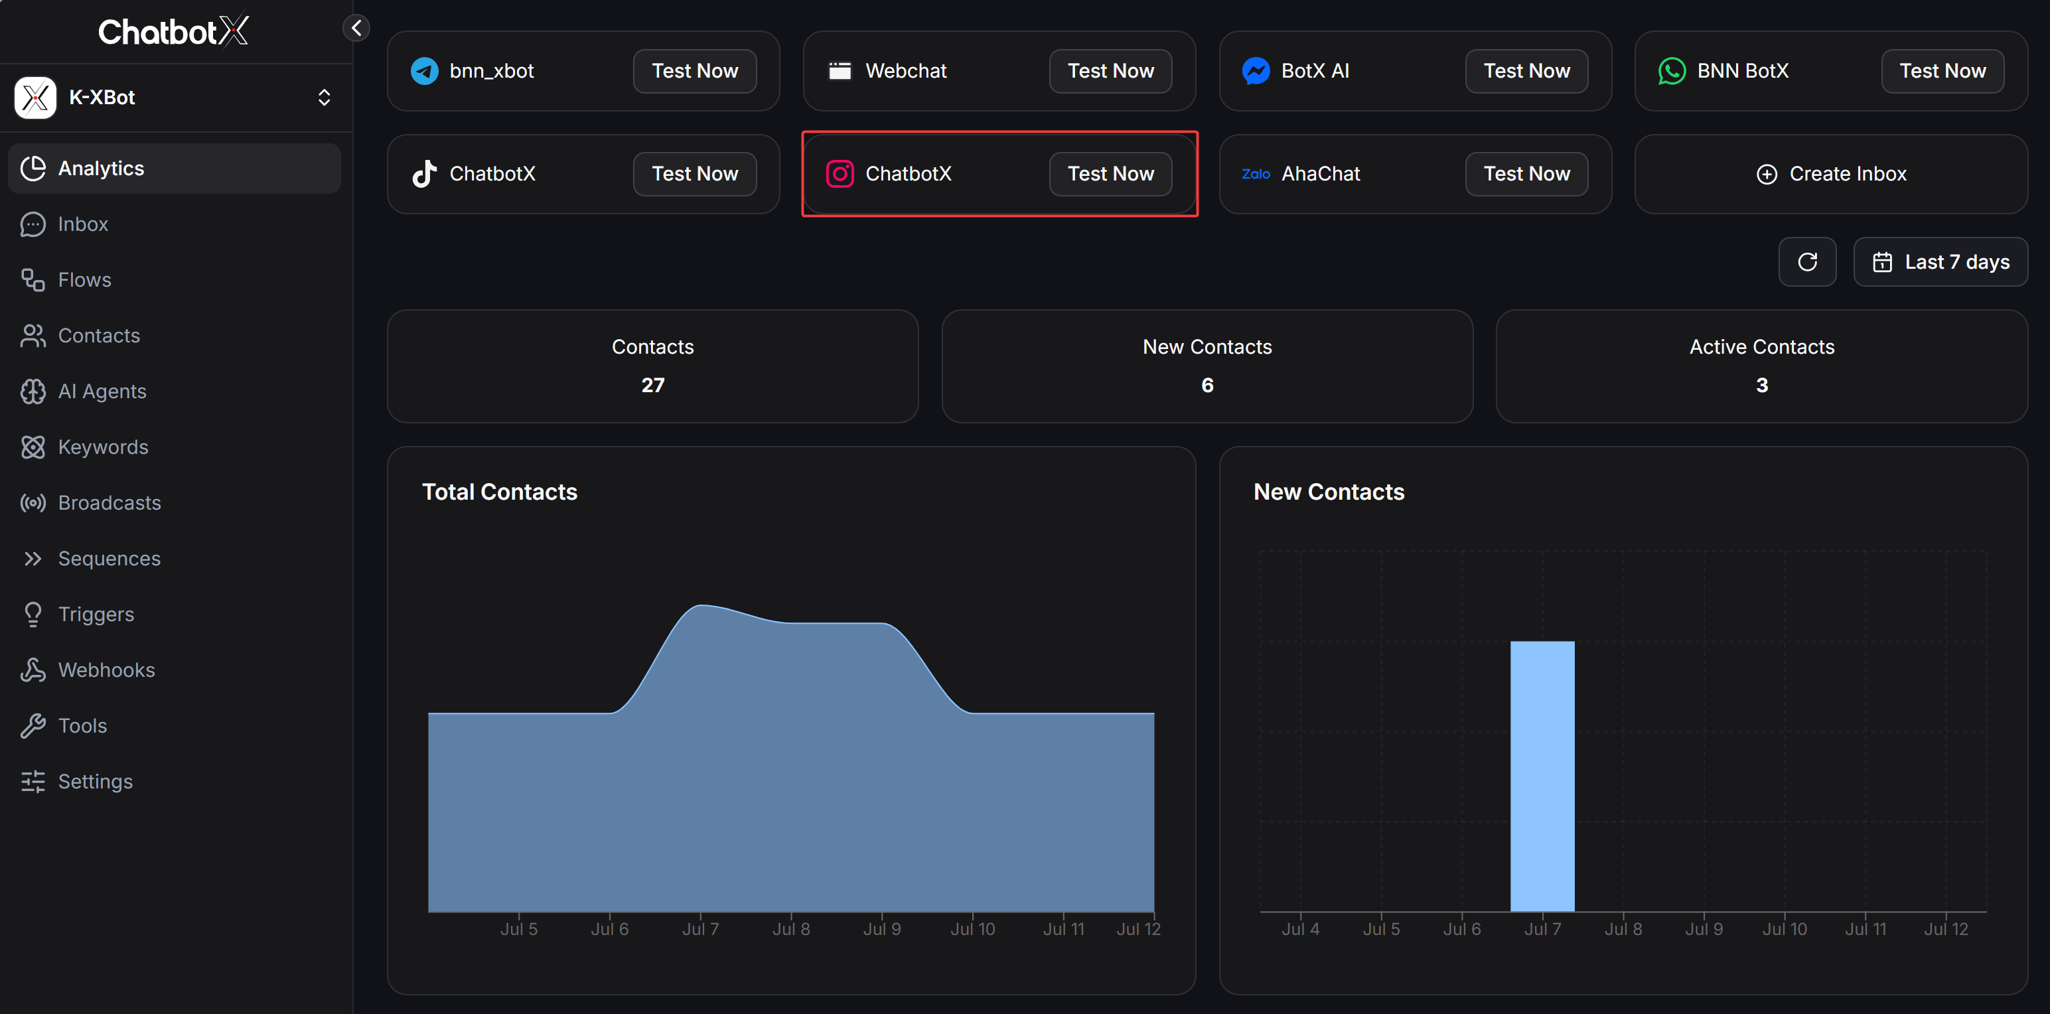Click Test Now on Instagram ChatbotX
This screenshot has height=1014, width=2050.
1110,173
